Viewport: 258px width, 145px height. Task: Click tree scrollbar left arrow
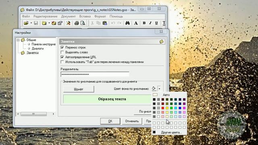(x=18, y=114)
